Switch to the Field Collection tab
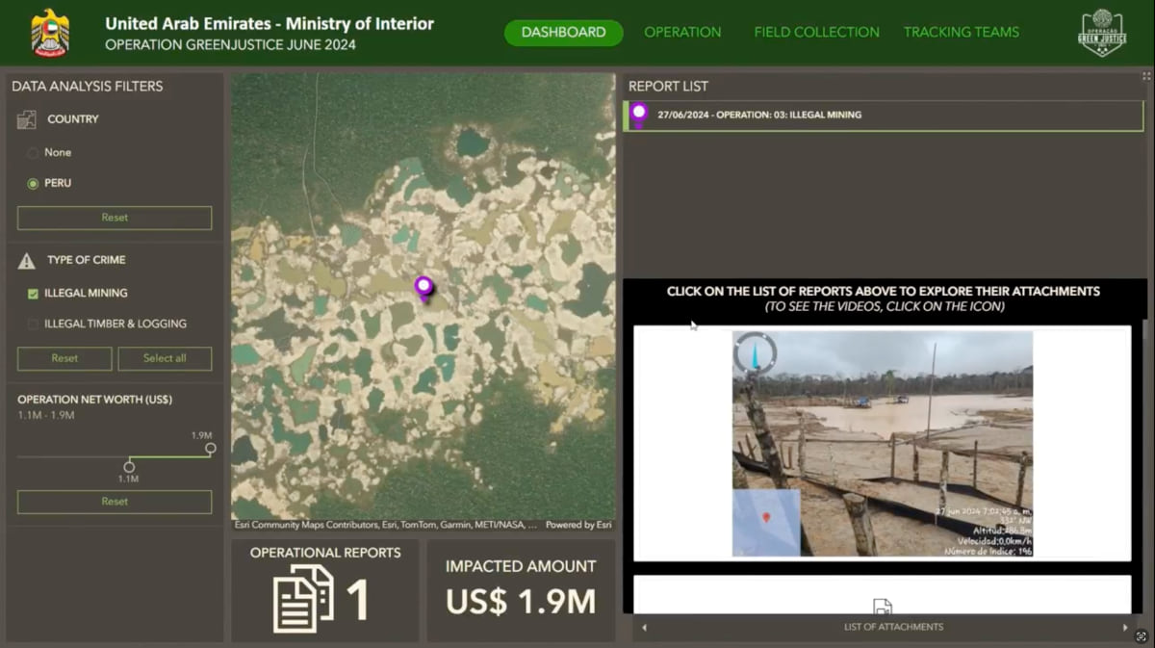 click(x=816, y=32)
